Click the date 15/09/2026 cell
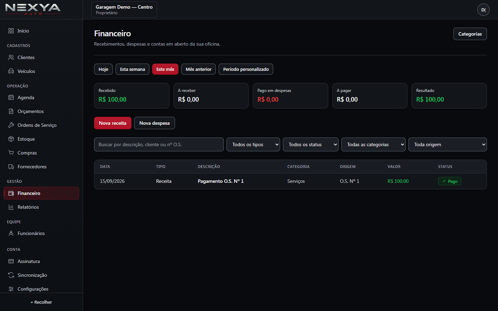Screen dimensions: 498x311 click(112, 181)
